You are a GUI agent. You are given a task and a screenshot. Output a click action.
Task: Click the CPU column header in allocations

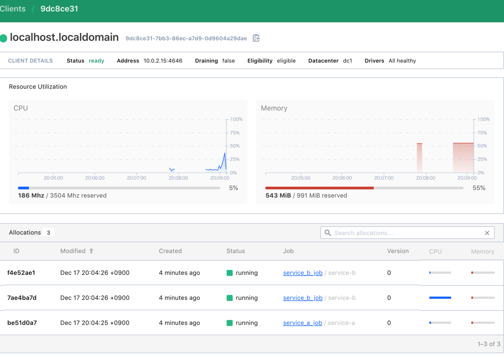(x=436, y=251)
